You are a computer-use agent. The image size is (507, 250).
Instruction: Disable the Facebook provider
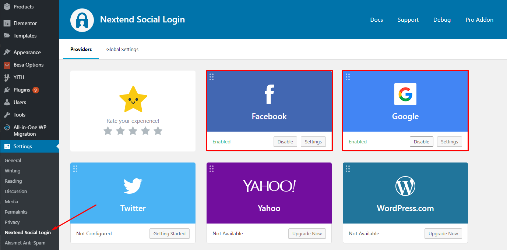(285, 142)
